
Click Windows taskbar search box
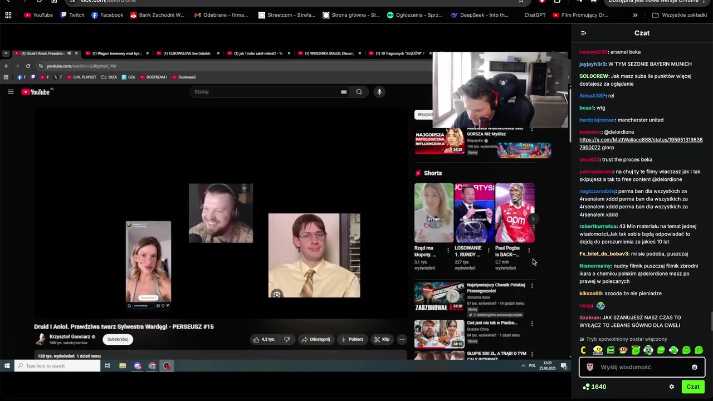click(x=57, y=366)
